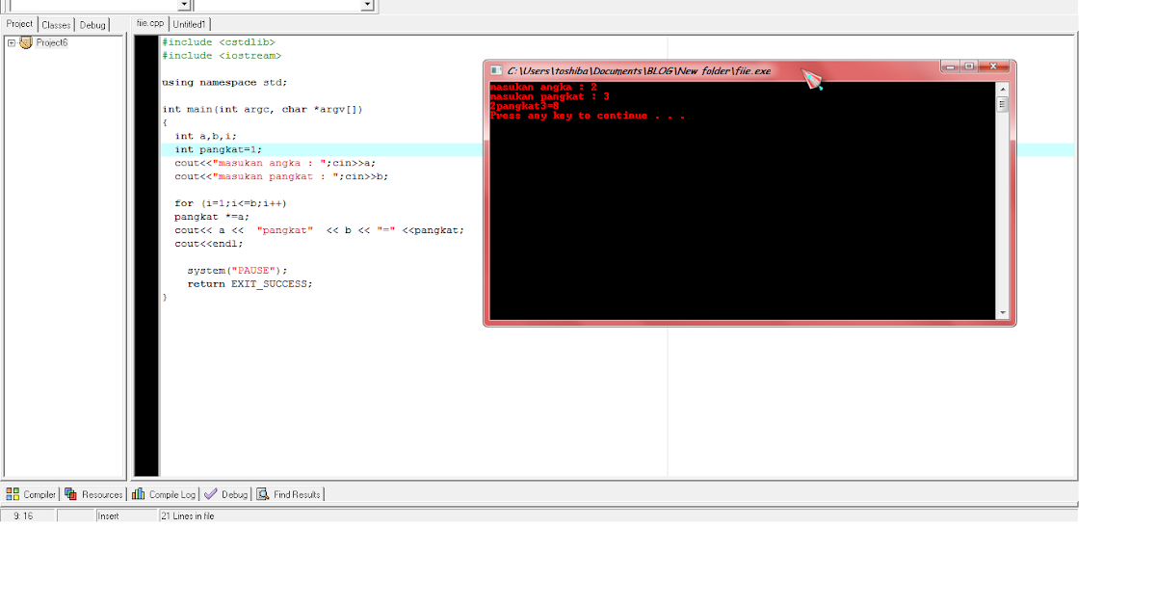
Task: Switch to the Untitled1 editor tab
Action: click(190, 24)
